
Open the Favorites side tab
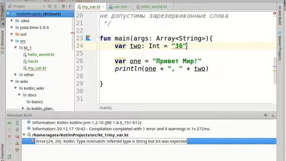click(x=3, y=153)
